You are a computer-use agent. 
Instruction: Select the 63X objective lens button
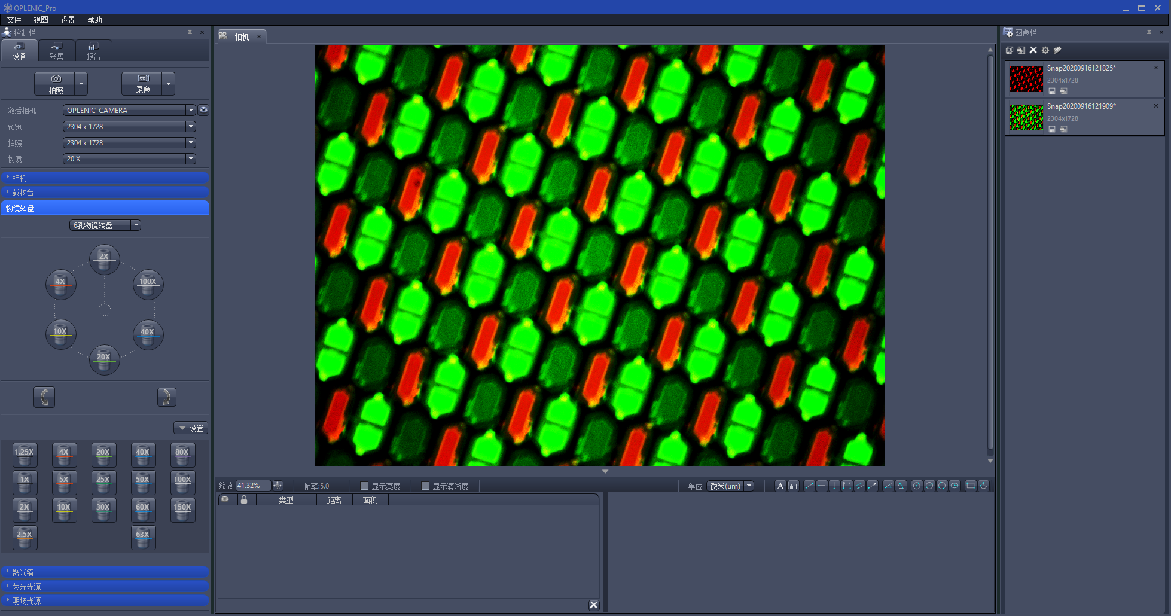point(143,537)
